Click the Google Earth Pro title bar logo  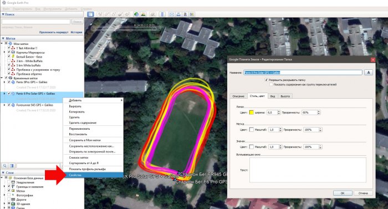click(3, 2)
